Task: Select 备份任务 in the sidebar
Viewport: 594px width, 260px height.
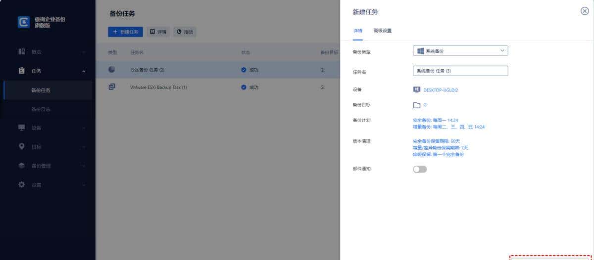Action: click(x=41, y=90)
